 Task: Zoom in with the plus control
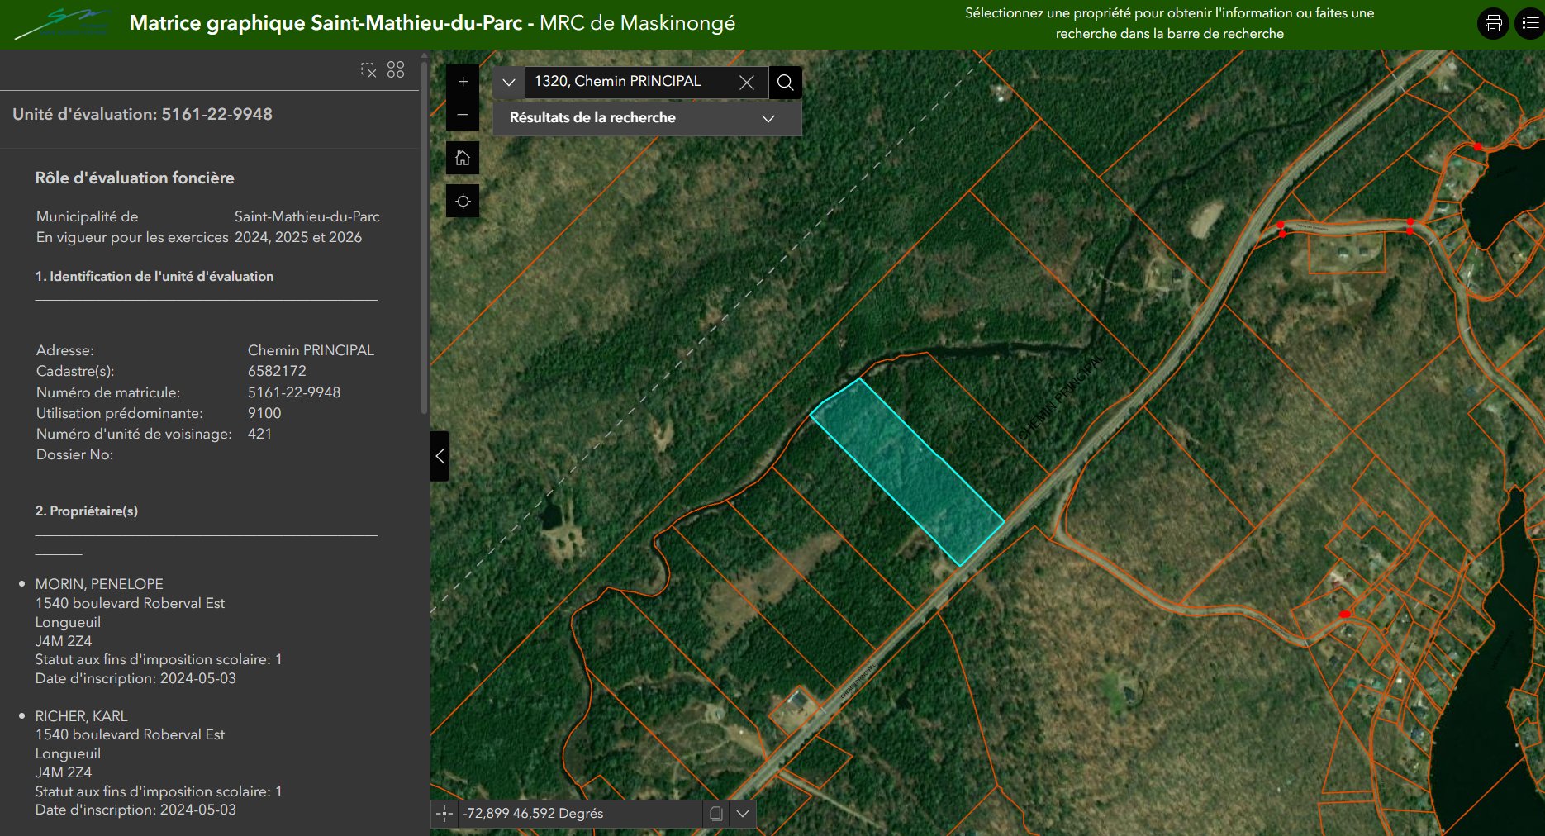[463, 81]
